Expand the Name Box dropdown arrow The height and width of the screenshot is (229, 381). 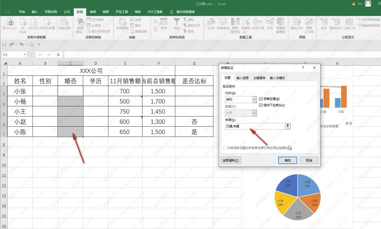tap(25, 55)
